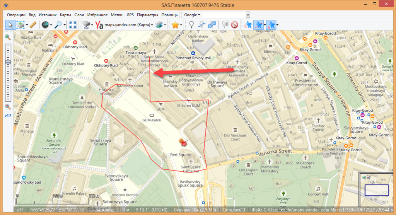This screenshot has height=215, width=396.
Task: Expand the favorites star dropdown arrow
Action: click(181, 25)
